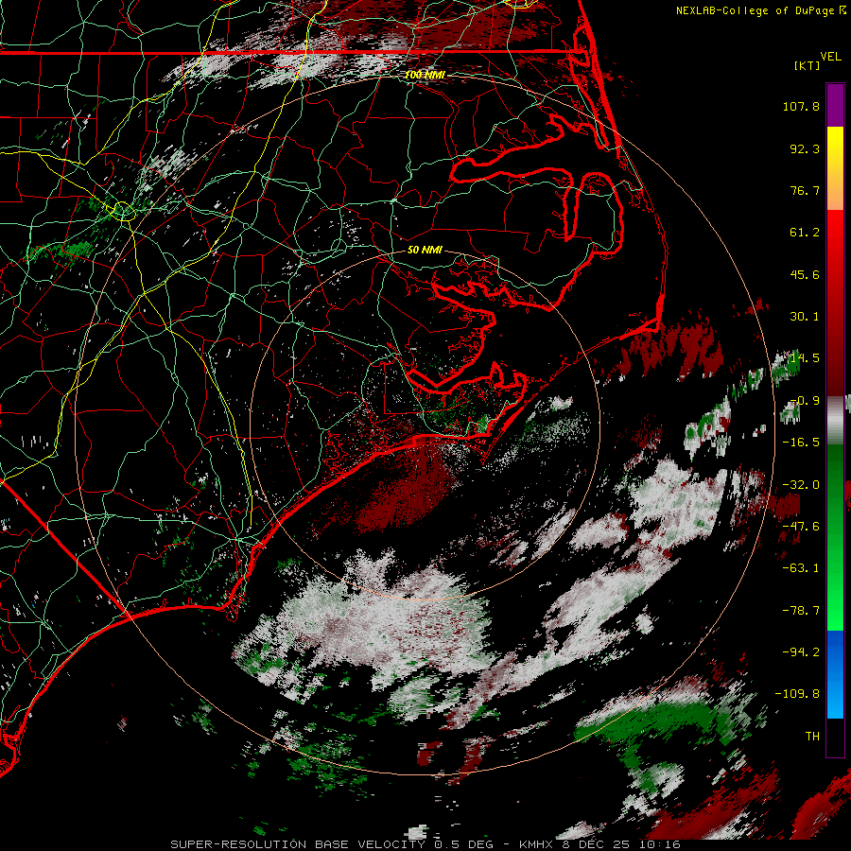851x851 pixels.
Task: Select the -32.0 velocity scale value
Action: pyautogui.click(x=801, y=485)
